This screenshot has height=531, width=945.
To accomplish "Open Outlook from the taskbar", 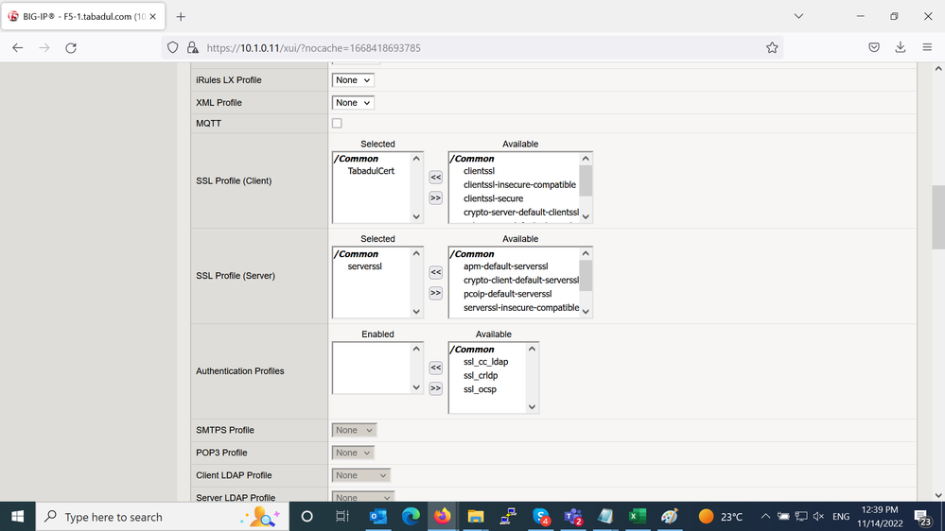I will coord(378,517).
